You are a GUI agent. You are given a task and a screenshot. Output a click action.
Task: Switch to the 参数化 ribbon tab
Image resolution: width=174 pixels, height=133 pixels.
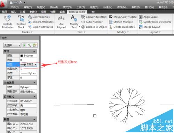[33, 12]
